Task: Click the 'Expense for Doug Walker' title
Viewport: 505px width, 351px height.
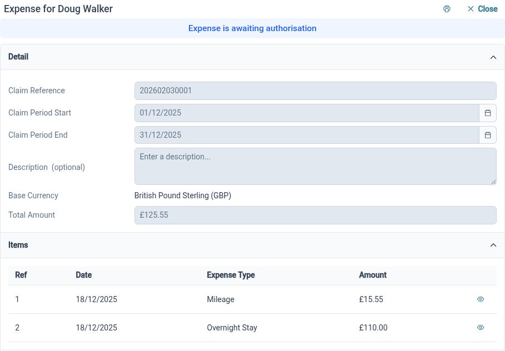Action: pos(58,9)
